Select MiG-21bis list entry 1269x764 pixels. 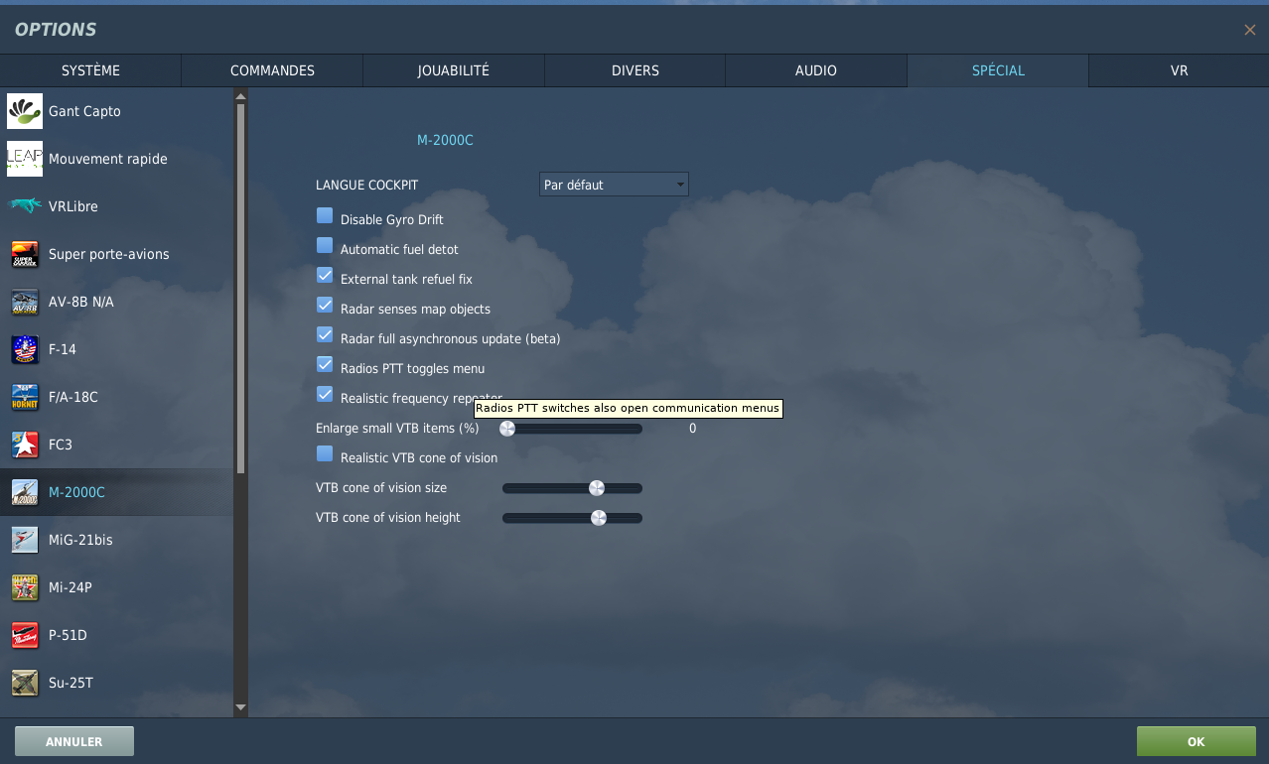point(117,540)
